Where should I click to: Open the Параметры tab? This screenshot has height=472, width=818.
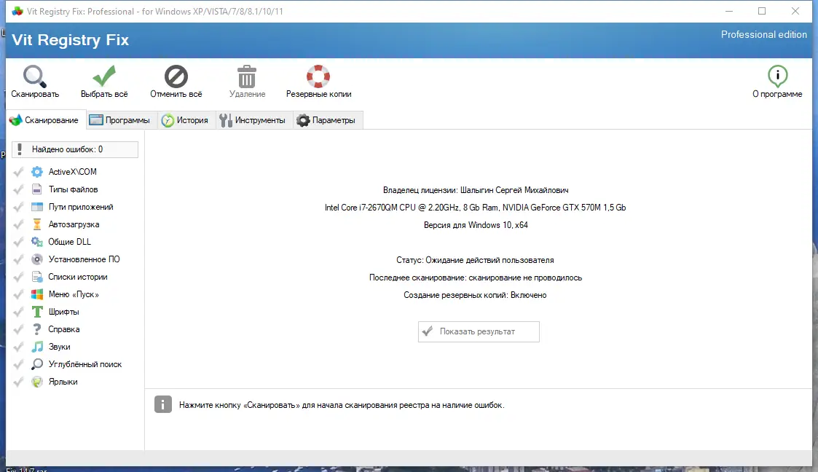(x=328, y=120)
